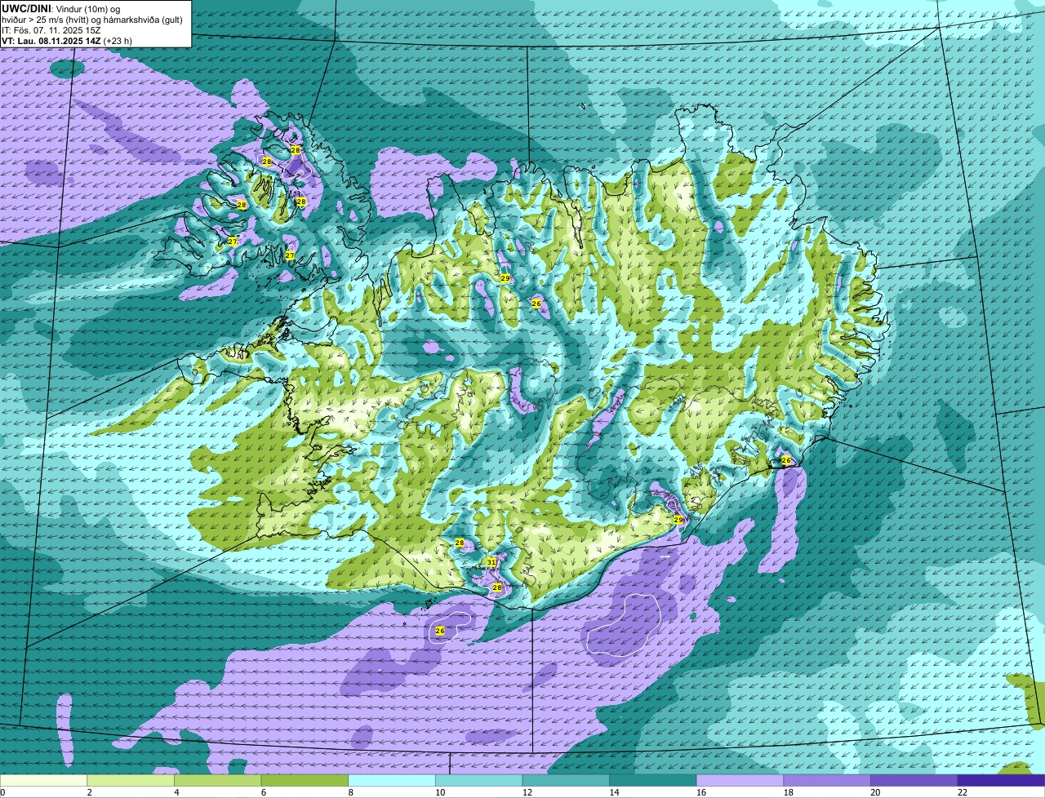The width and height of the screenshot is (1045, 798).
Task: Click the 'VT: Lau. 08.11.2025 14Z (+23 h)' line
Action: click(67, 40)
